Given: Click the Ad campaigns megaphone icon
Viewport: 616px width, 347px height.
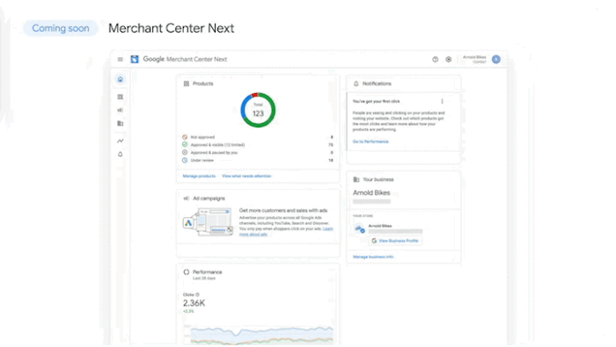Looking at the screenshot, I should tap(187, 199).
